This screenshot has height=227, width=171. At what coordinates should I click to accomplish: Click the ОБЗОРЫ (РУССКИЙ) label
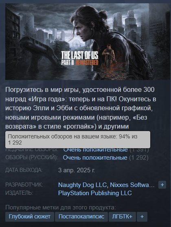point(31,157)
